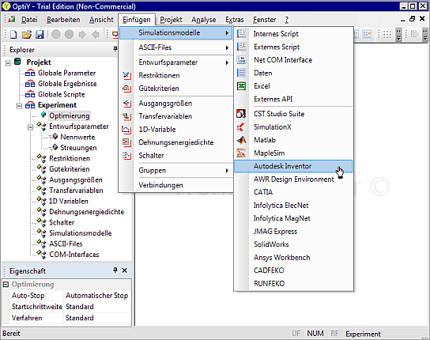Open the Analyse menu
The image size is (430, 340).
tap(204, 20)
